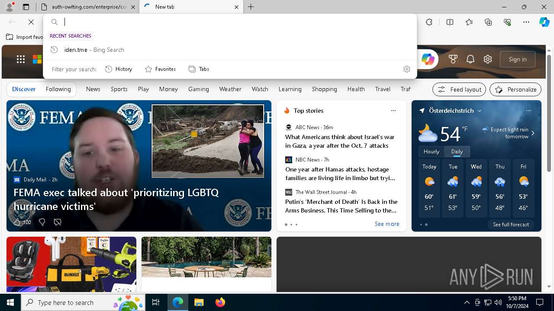Open Top stories more options ellipsis
Screen dimensions: 554x311
pyautogui.click(x=393, y=111)
